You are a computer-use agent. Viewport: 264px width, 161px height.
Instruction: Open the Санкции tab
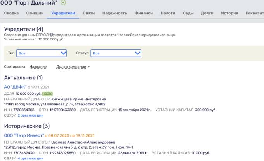(x=35, y=13)
